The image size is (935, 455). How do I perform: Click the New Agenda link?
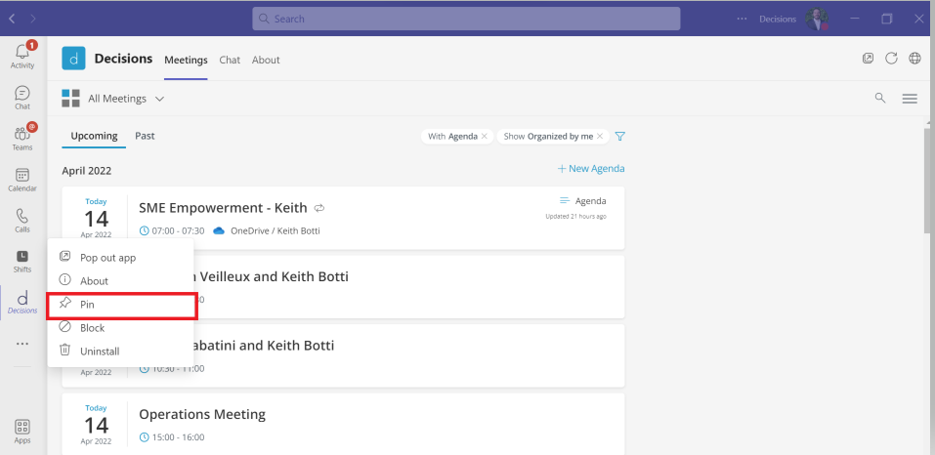[x=591, y=169]
